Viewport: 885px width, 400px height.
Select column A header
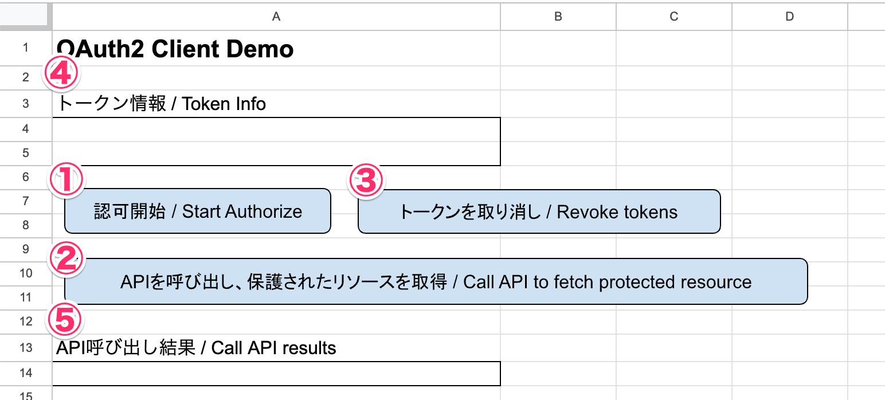click(276, 17)
